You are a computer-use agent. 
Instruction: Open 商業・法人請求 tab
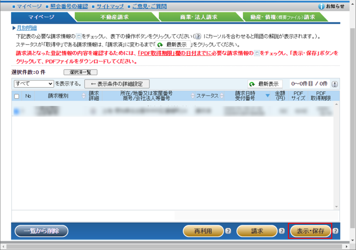point(199,17)
